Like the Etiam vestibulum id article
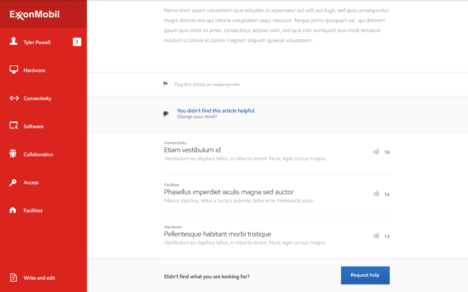The width and height of the screenshot is (468, 292). (376, 152)
